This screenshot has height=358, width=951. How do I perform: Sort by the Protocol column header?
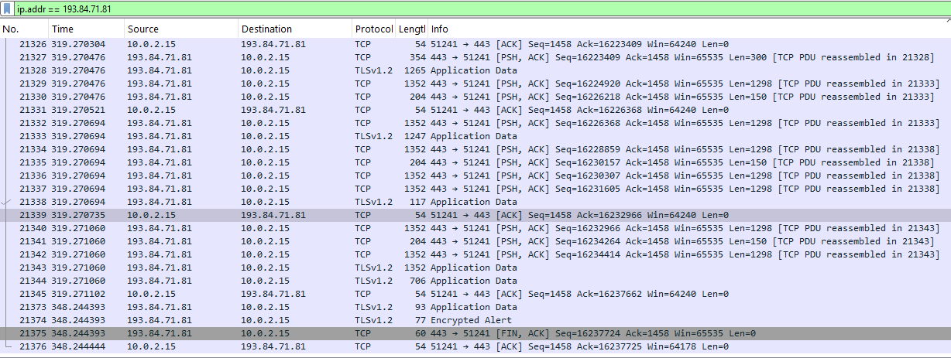click(x=374, y=29)
